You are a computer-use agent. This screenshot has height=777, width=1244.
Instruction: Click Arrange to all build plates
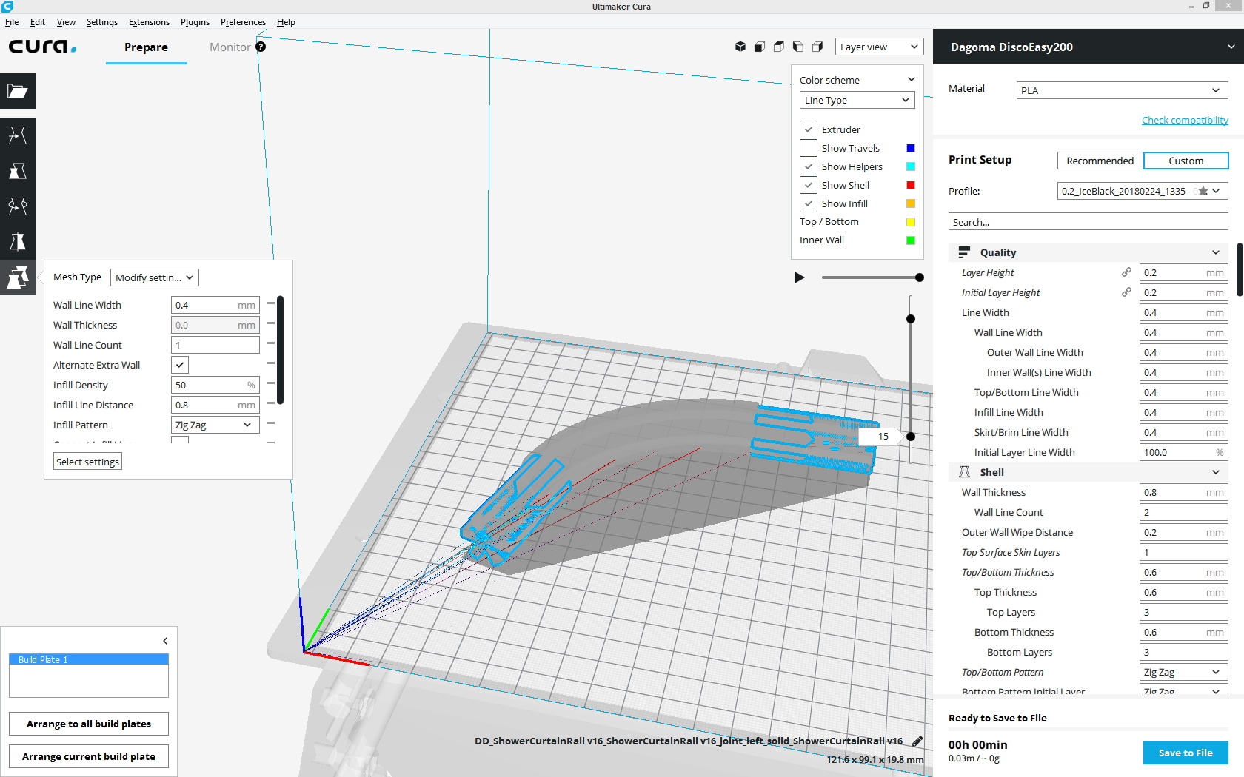coord(89,724)
